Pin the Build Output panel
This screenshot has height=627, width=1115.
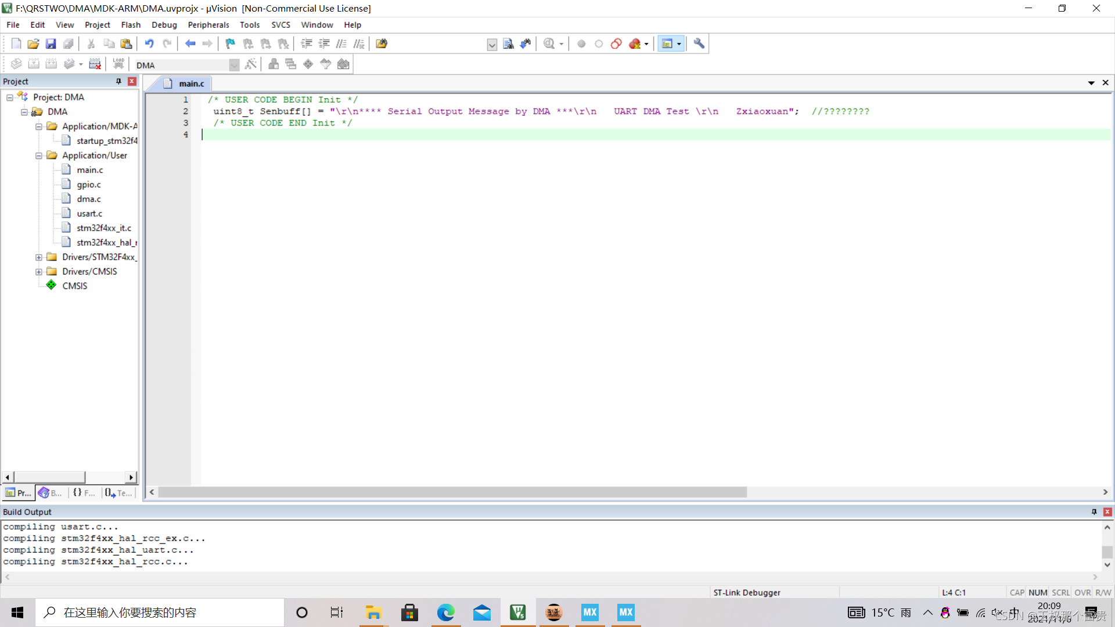click(1094, 511)
